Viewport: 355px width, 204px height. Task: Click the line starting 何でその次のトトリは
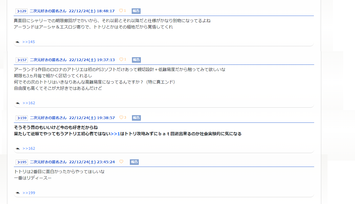(95, 82)
